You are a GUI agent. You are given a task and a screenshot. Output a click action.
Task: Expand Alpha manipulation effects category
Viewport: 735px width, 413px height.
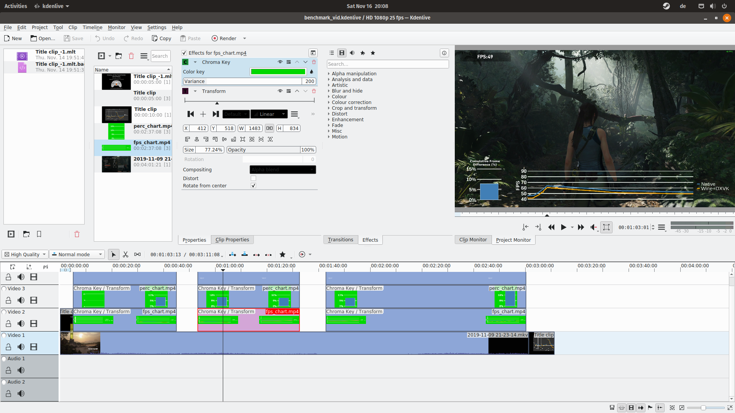point(328,74)
